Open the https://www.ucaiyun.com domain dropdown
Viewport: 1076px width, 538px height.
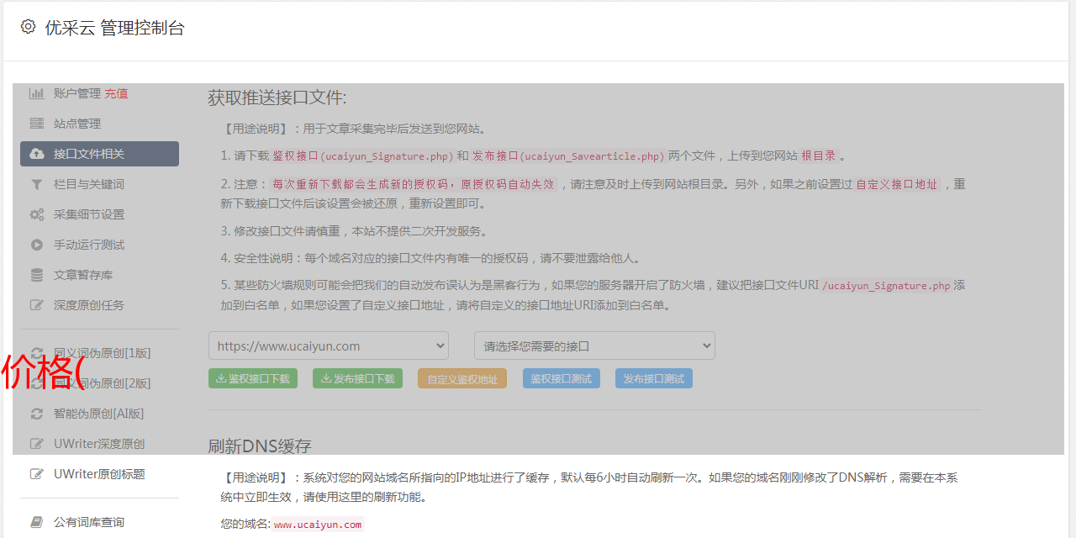(329, 345)
